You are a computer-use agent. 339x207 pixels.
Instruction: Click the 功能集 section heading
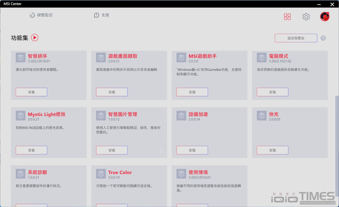pyautogui.click(x=19, y=38)
